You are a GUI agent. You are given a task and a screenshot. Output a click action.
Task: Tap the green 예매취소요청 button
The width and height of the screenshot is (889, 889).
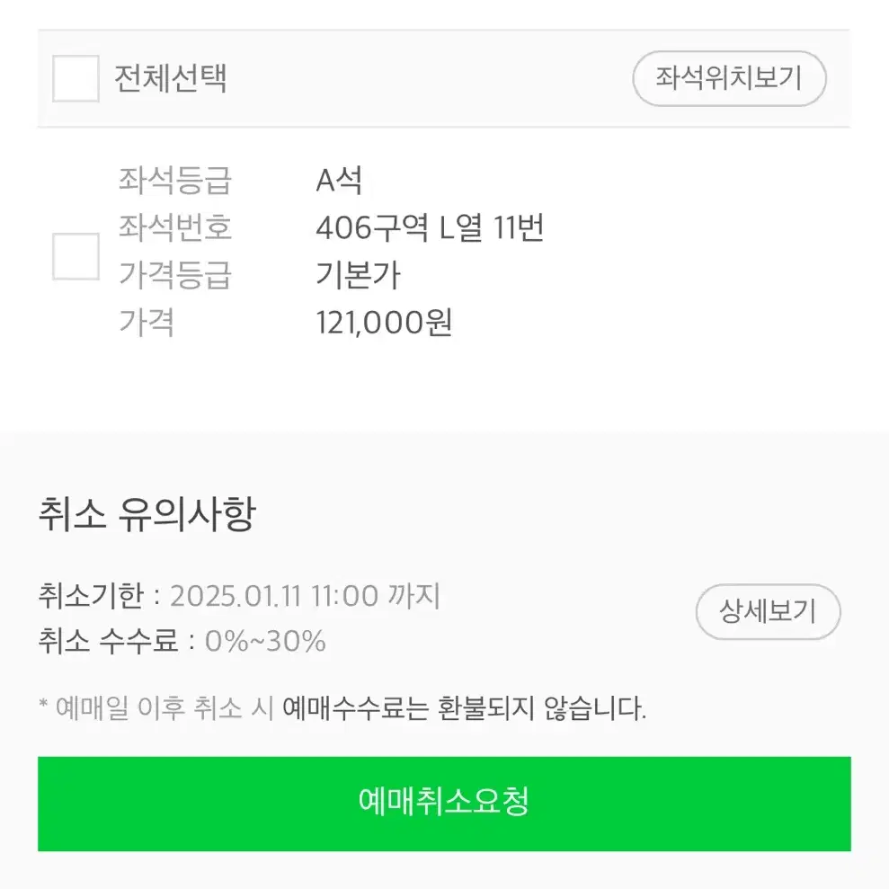coord(444,804)
